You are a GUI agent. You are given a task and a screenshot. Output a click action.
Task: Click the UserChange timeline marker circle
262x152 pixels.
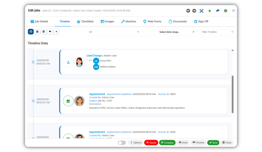(33, 62)
